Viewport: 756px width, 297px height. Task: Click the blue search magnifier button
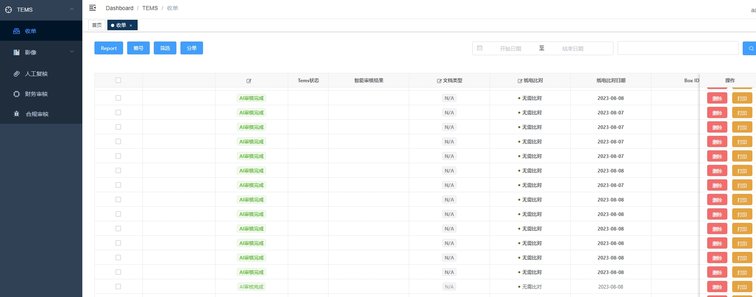(x=750, y=48)
